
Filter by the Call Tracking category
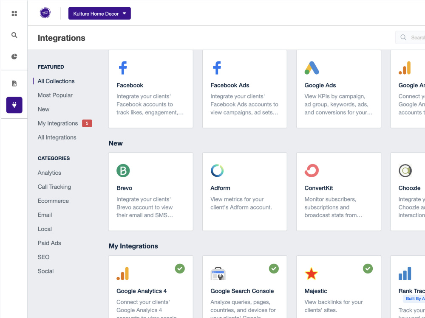coord(54,187)
